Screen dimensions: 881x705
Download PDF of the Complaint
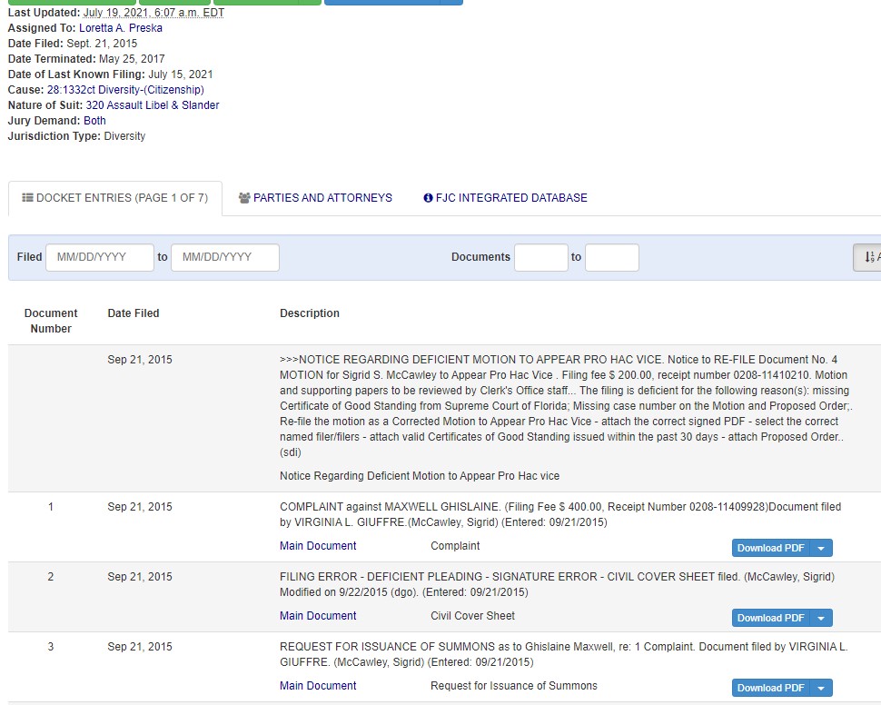[x=771, y=548]
